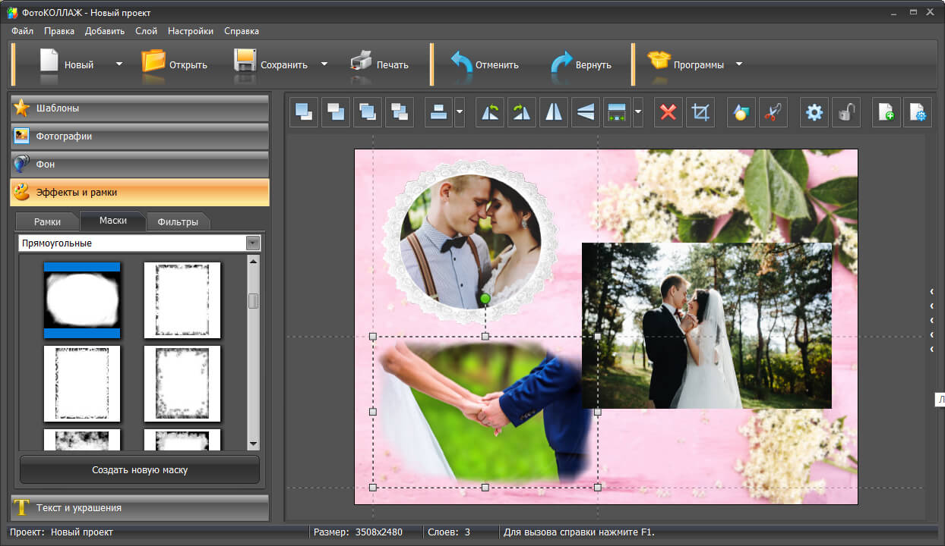This screenshot has width=945, height=546.
Task: Select the forest wedding photo on canvas
Action: click(x=706, y=325)
